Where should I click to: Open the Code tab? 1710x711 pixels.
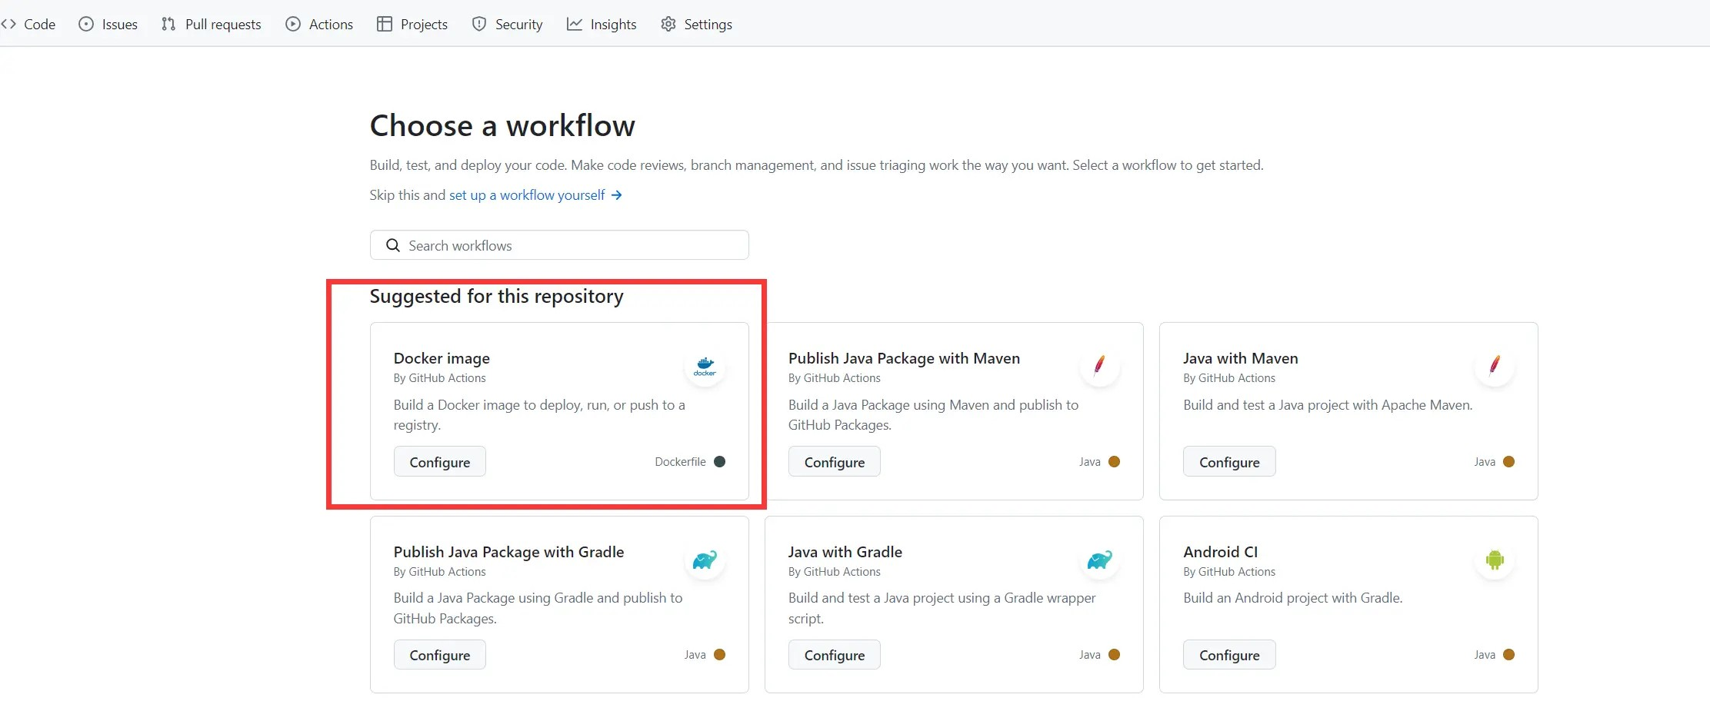[28, 24]
